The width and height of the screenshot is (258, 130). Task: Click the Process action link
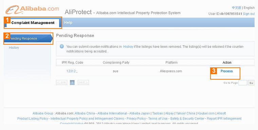tap(226, 71)
